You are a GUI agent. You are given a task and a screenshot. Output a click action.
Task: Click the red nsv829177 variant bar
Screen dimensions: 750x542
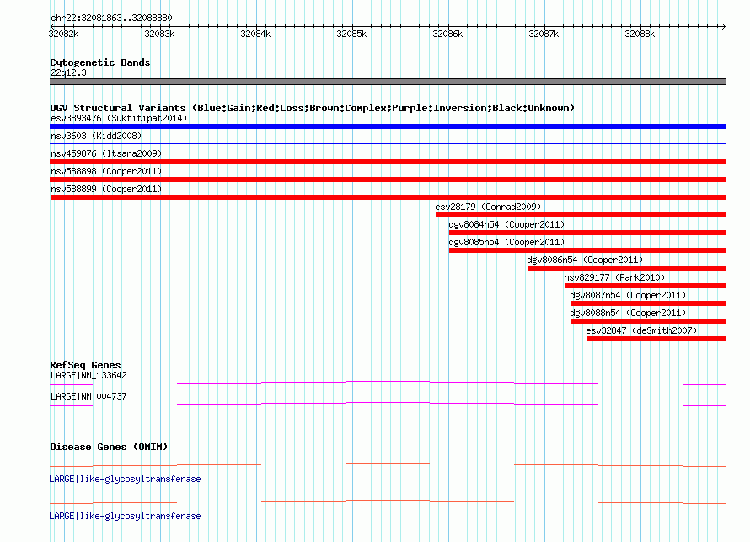point(646,286)
